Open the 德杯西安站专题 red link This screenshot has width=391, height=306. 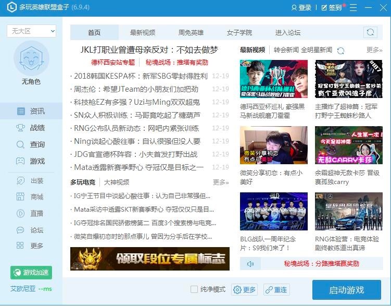pyautogui.click(x=113, y=62)
